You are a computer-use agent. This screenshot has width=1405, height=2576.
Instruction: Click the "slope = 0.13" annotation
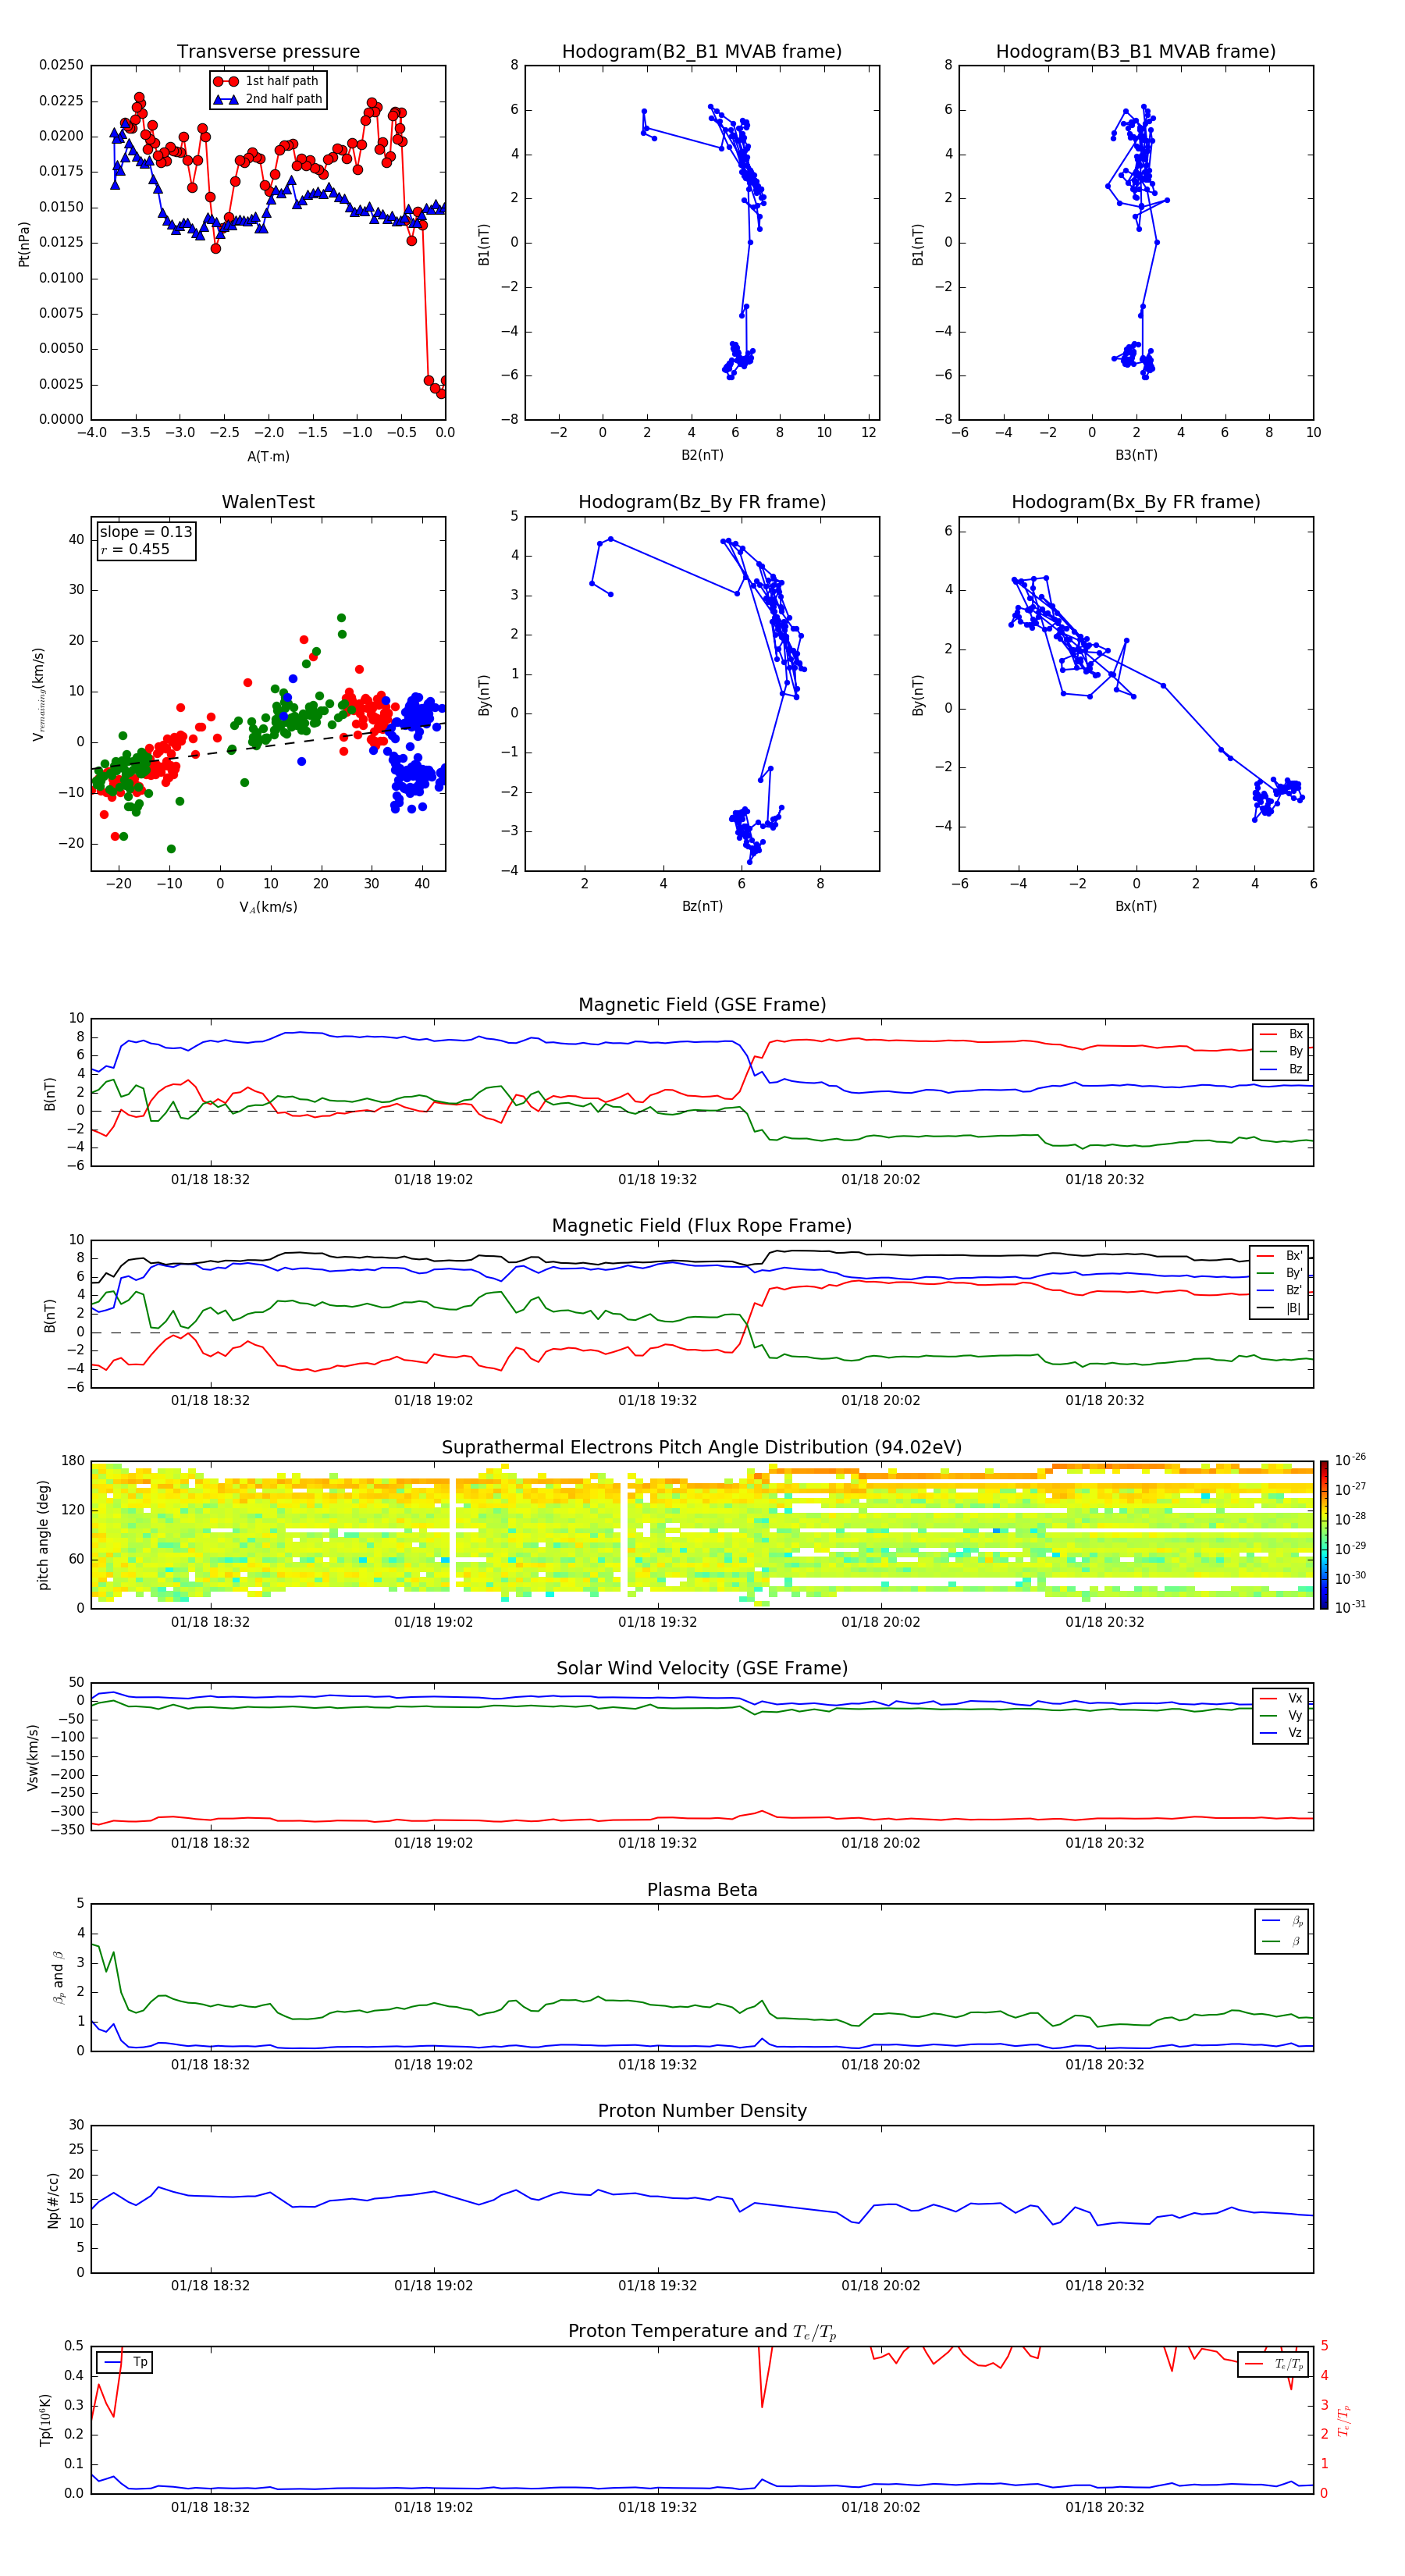(146, 532)
